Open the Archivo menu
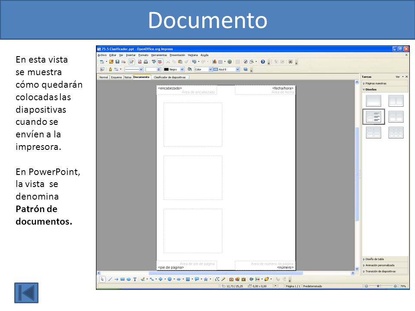 (x=102, y=55)
